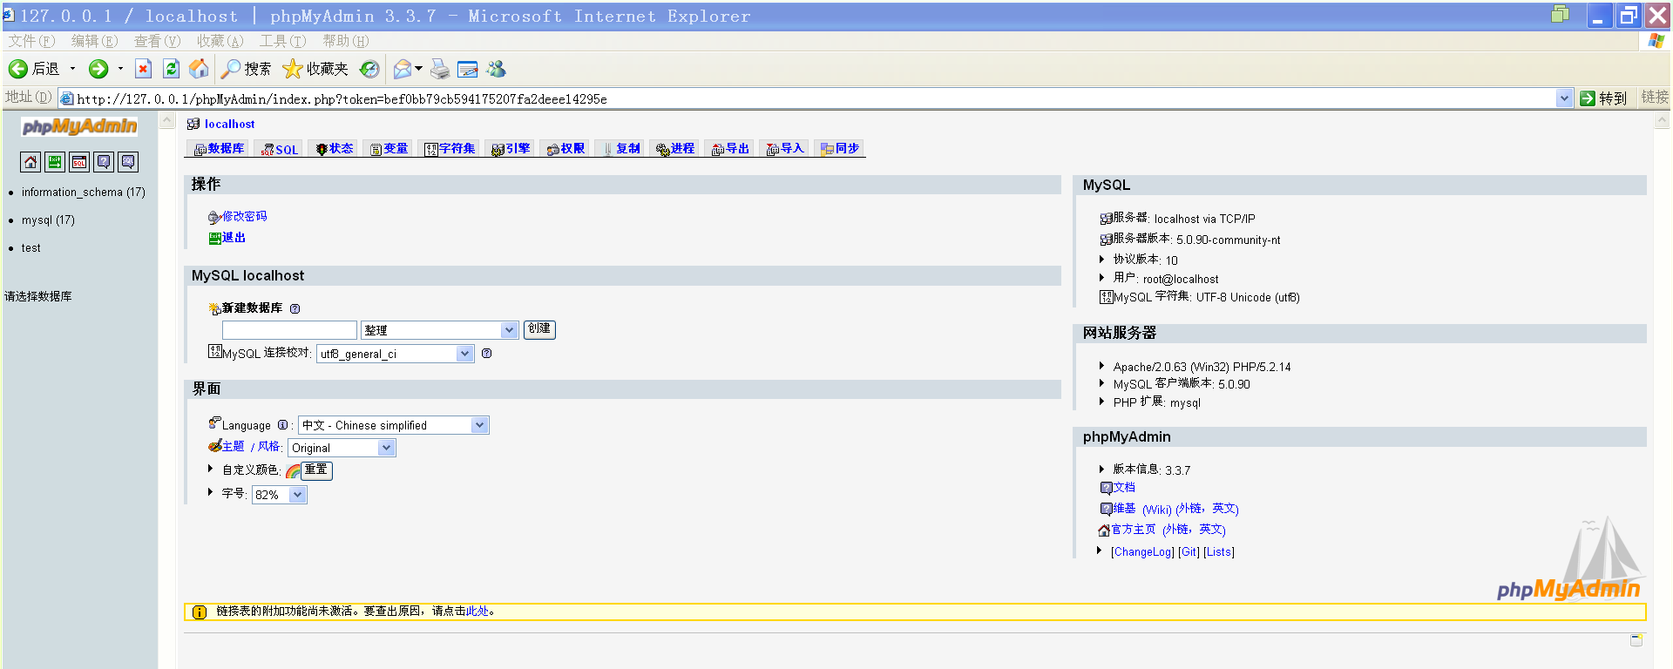Open the 引擎 engines tab
Screen dimensions: 1673x669
coord(510,149)
